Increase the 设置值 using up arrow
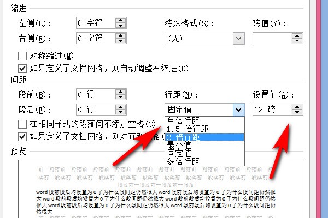The image size is (328, 218). [x=296, y=106]
